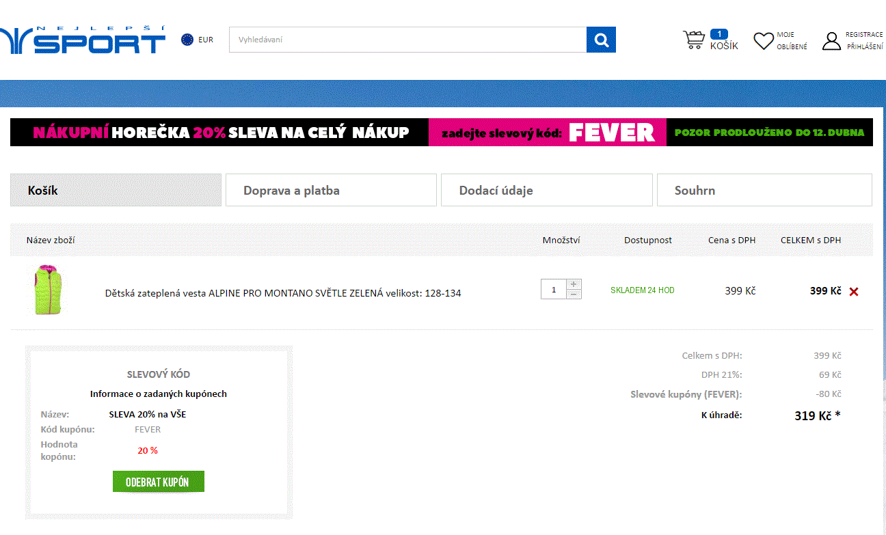
Task: Focus the Vyhledávaní search field
Action: [x=407, y=40]
